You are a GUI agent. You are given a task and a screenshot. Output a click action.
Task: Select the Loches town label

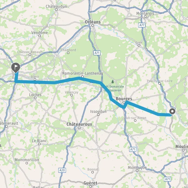(x=35, y=95)
